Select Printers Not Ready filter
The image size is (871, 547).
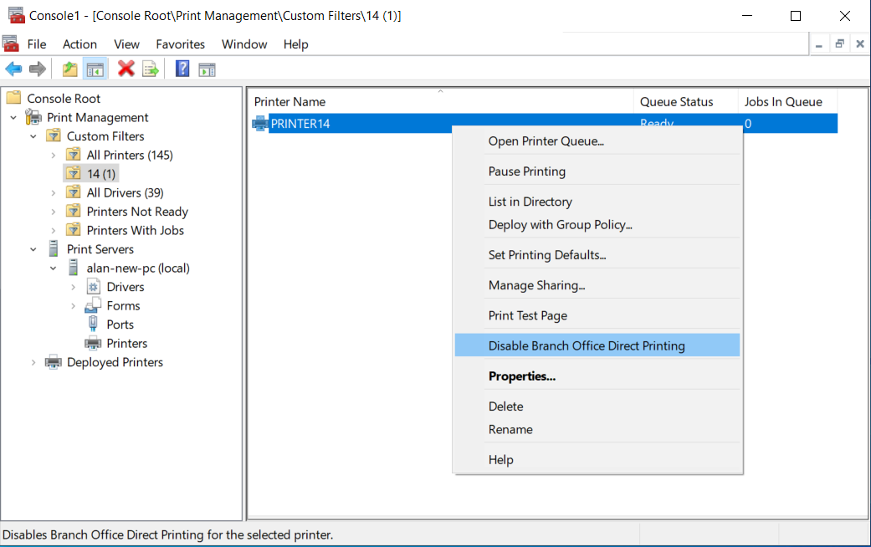[x=137, y=212]
